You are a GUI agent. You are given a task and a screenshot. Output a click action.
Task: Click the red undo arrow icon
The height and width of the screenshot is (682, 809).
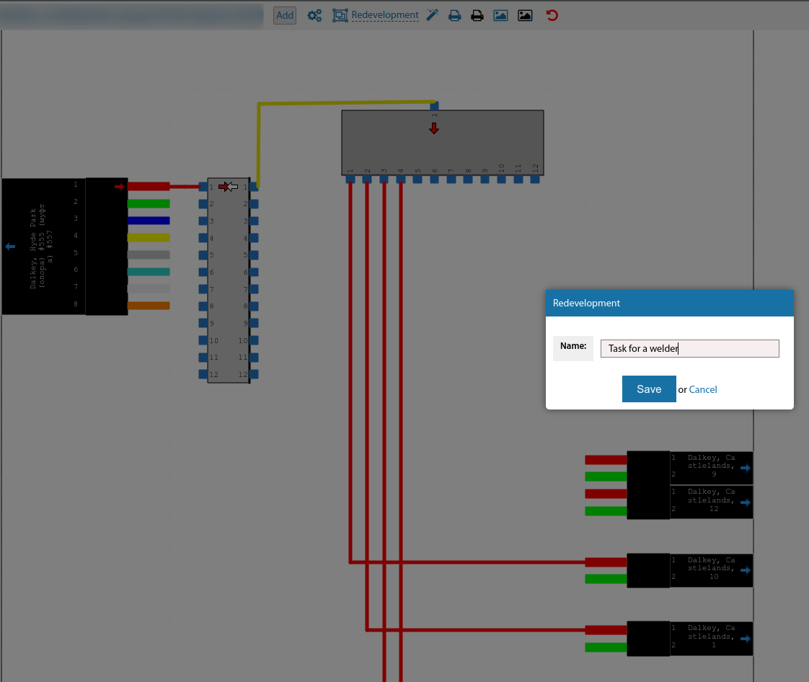[552, 15]
